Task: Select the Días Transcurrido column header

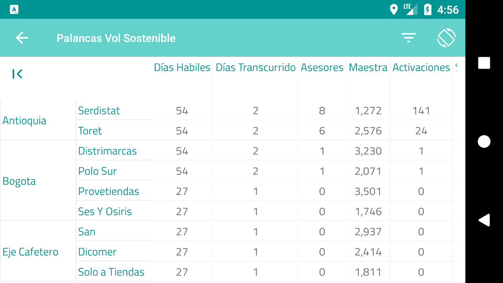Action: click(x=255, y=68)
